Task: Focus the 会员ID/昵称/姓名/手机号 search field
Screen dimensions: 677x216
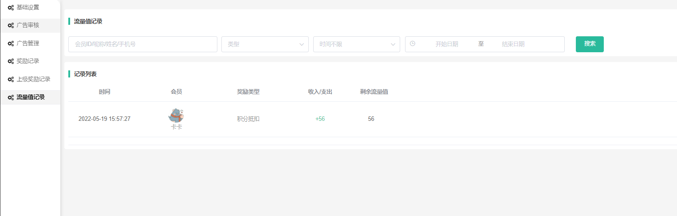Action: (x=143, y=44)
